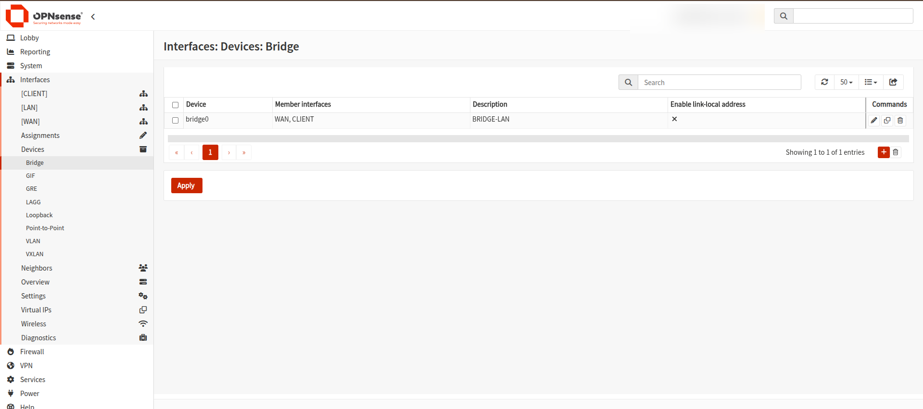Export the bridge table data

coord(893,82)
